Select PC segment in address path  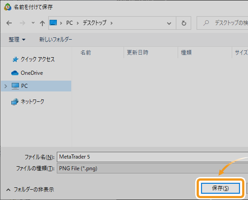pos(69,23)
